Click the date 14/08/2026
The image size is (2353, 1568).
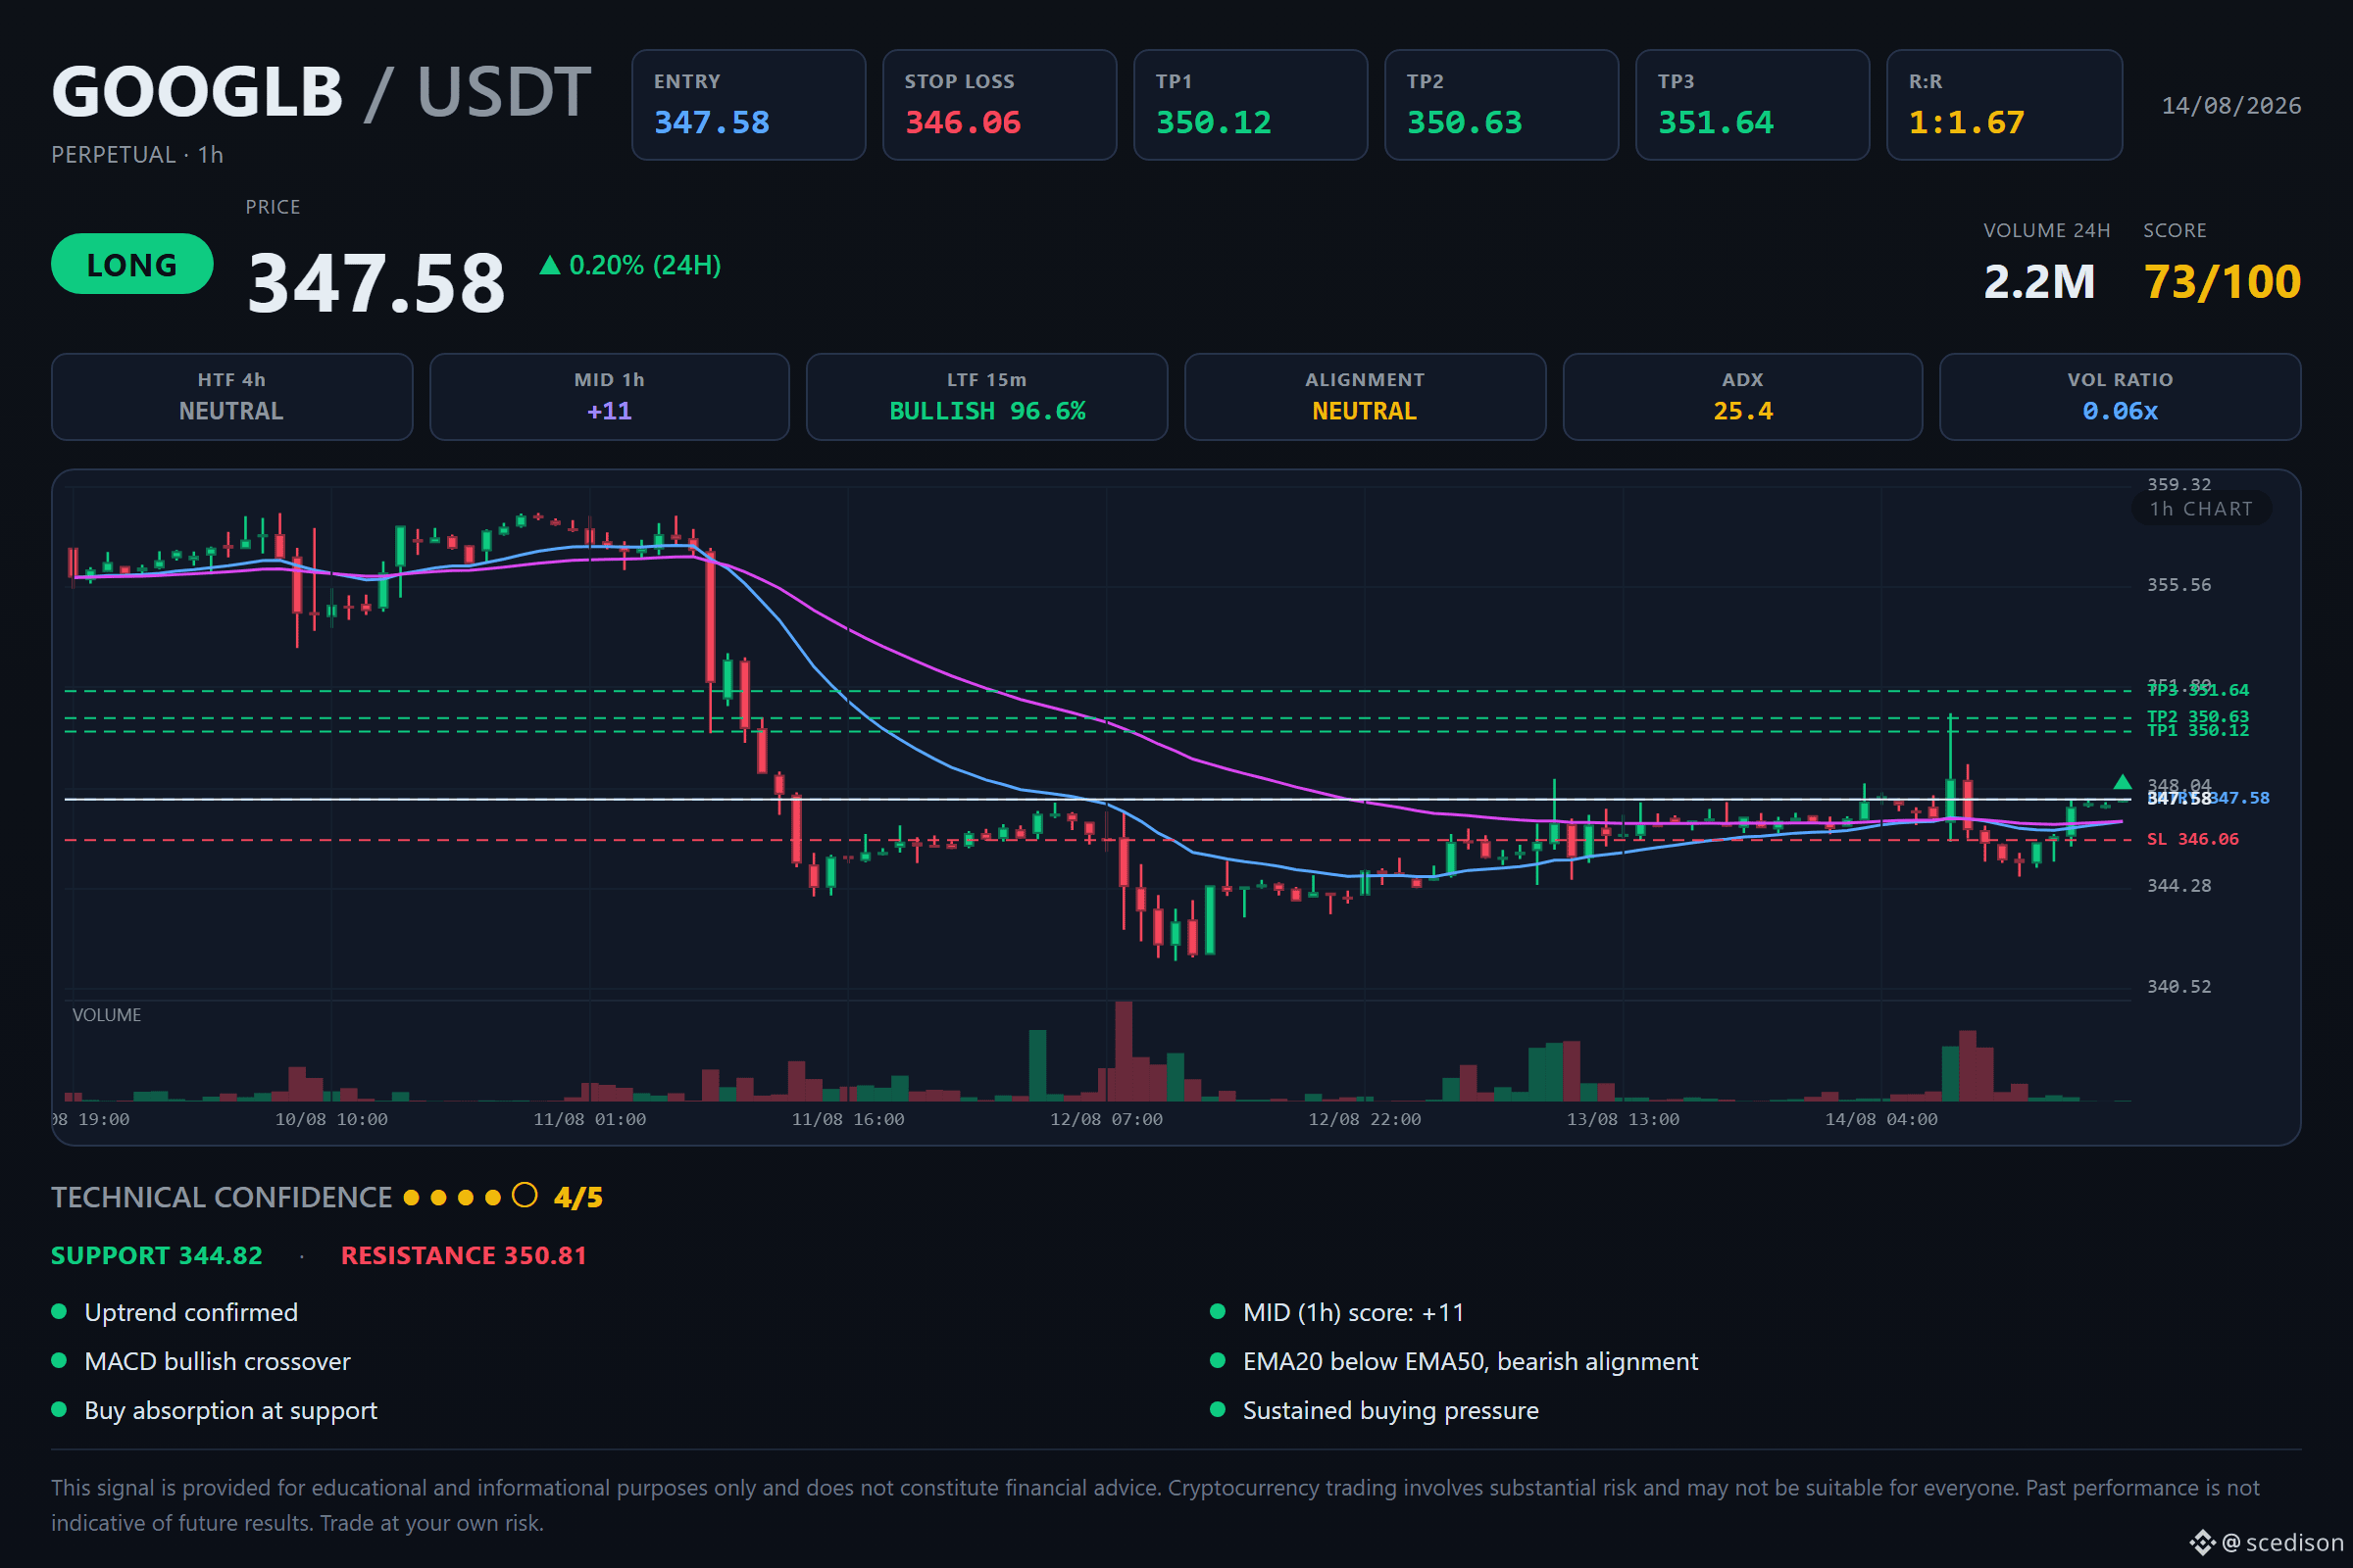click(2231, 106)
